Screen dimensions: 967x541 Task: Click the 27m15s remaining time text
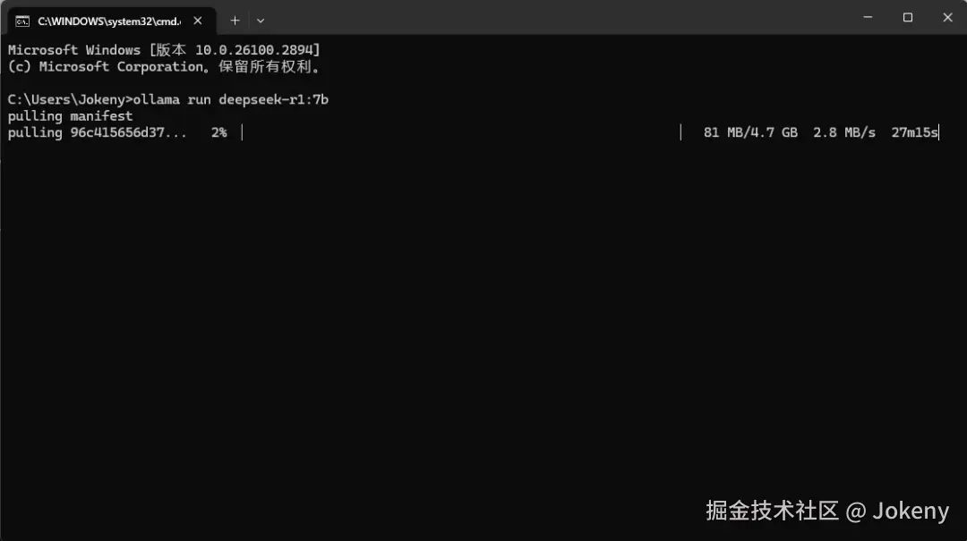click(x=914, y=132)
